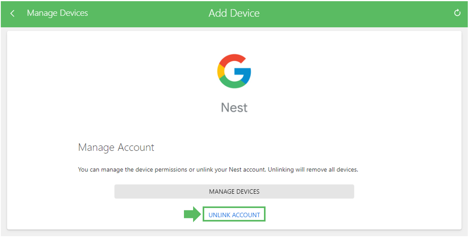Reload the Add Device screen
The width and height of the screenshot is (469, 237).
coord(457,13)
